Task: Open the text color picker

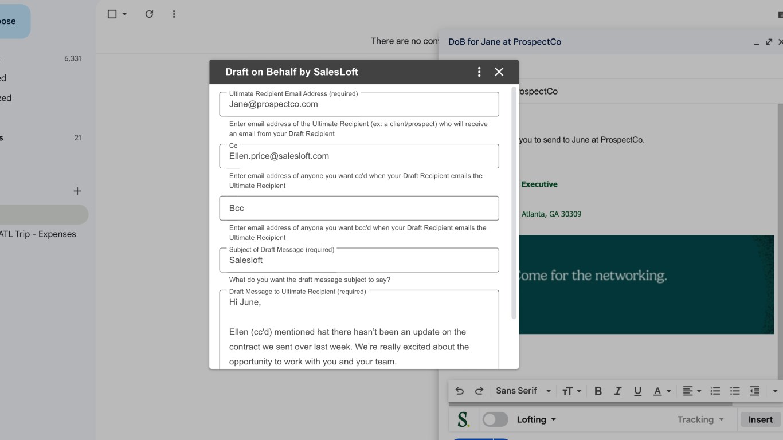Action: click(661, 391)
